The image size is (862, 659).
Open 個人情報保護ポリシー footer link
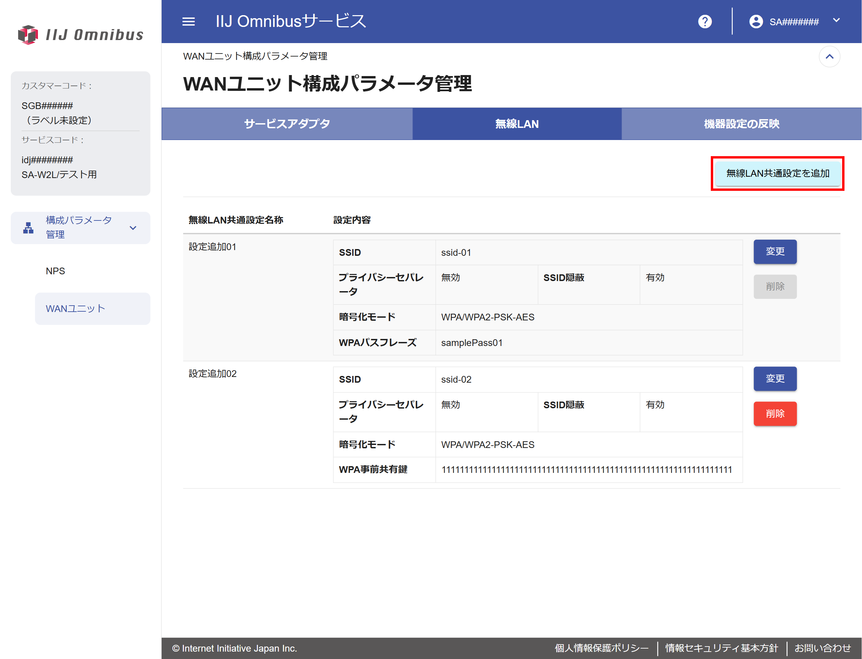601,648
